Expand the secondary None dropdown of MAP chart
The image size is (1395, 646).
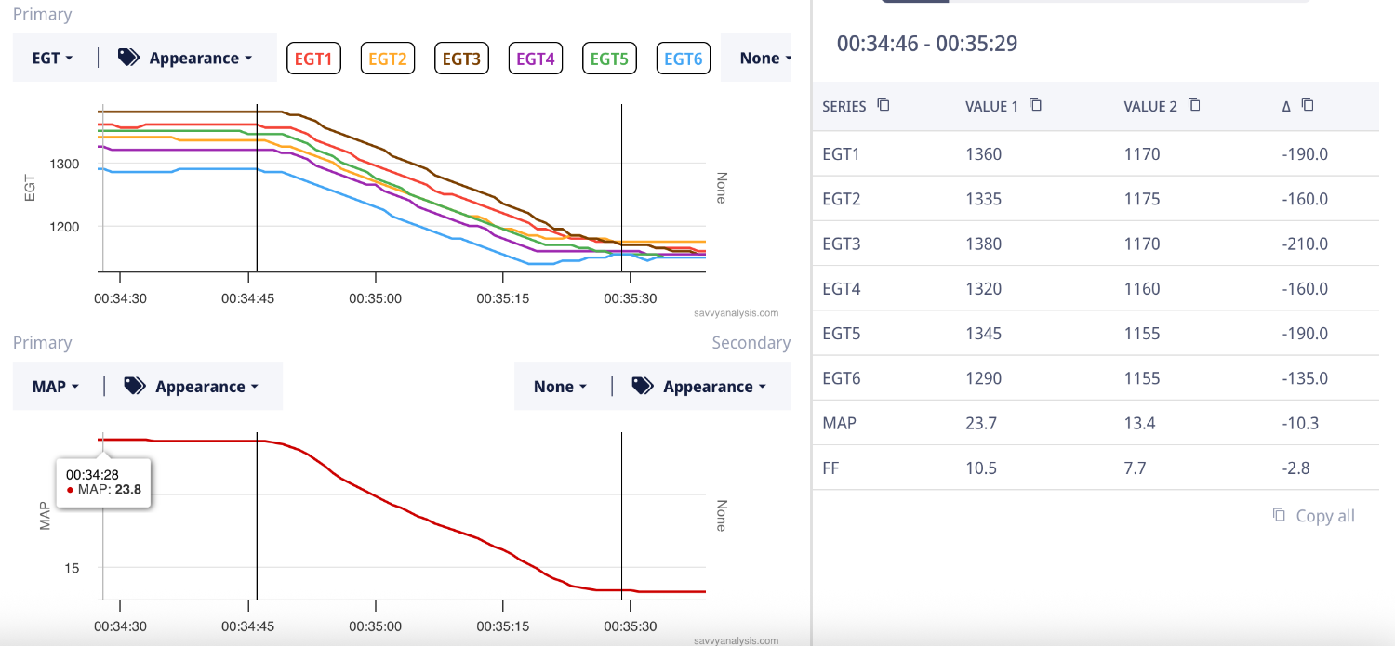tap(560, 387)
